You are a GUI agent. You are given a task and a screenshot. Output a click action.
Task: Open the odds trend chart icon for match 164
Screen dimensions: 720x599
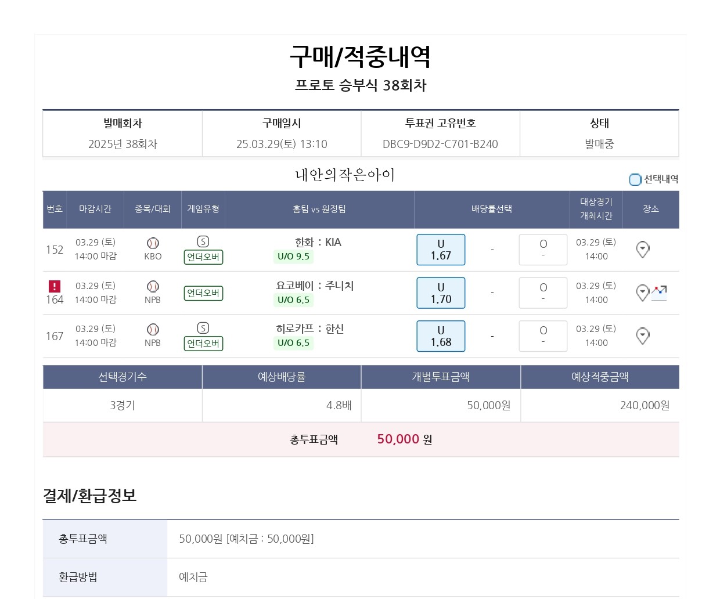point(659,293)
